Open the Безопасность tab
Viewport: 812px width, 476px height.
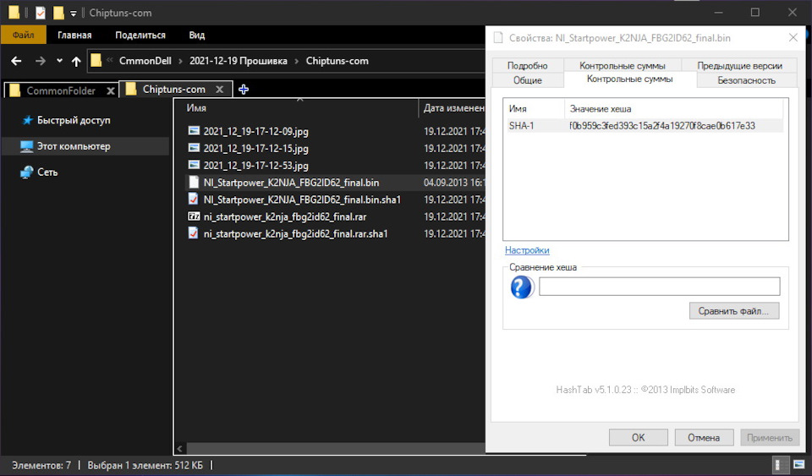(746, 80)
